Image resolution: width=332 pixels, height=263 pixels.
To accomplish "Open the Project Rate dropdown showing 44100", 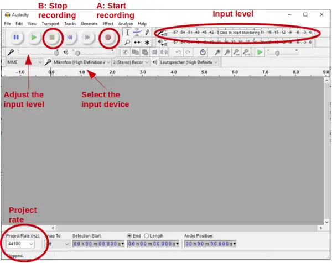I will 20,244.
